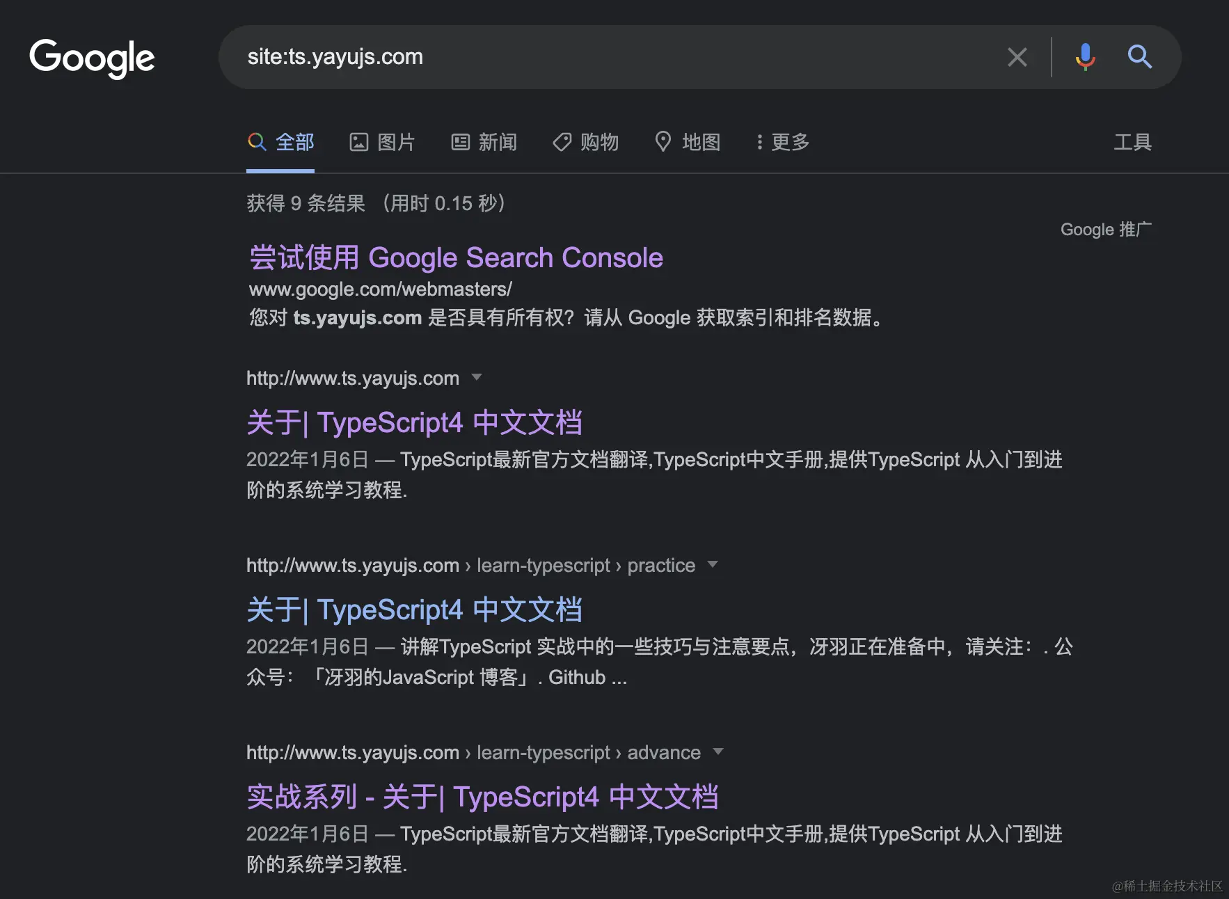This screenshot has height=899, width=1229.
Task: Expand dropdown arrow next to http://www.ts.yayujs.com
Action: (x=477, y=377)
